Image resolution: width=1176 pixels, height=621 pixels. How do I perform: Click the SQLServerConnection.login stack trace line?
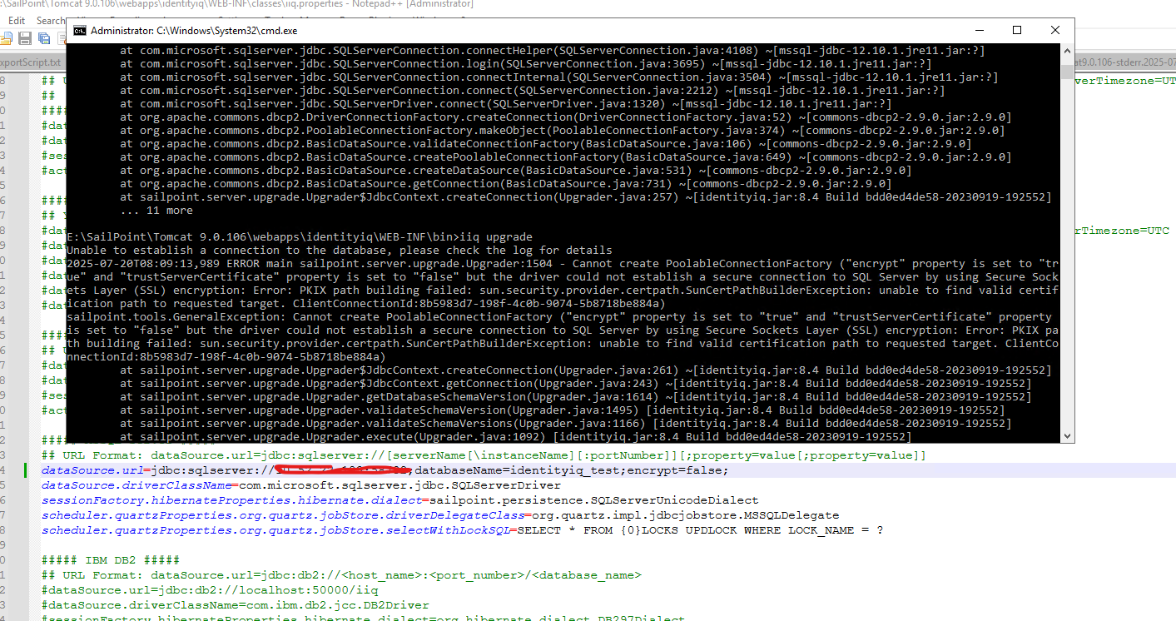526,64
